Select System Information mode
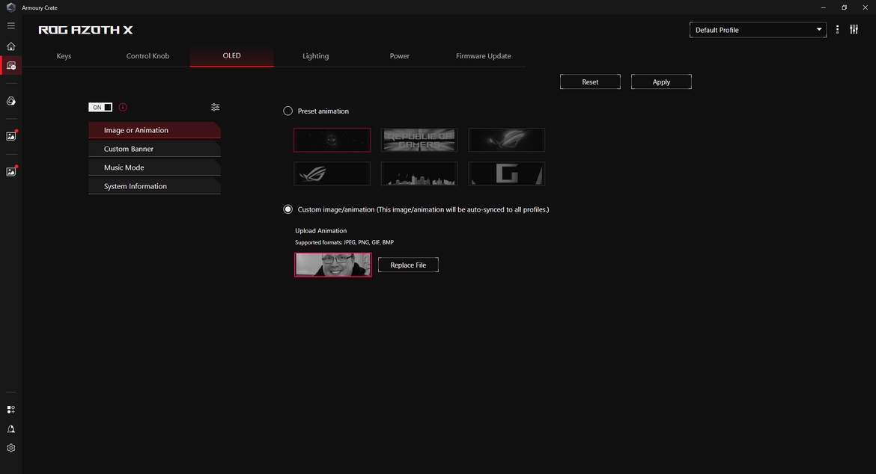 154,186
